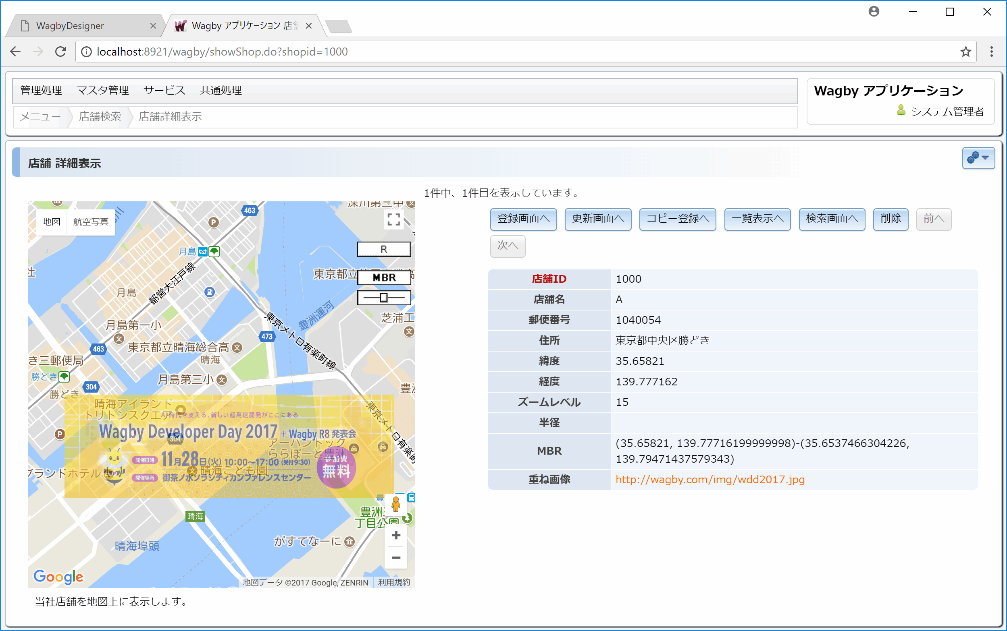Click the 次へ button
The image size is (1007, 631).
508,246
